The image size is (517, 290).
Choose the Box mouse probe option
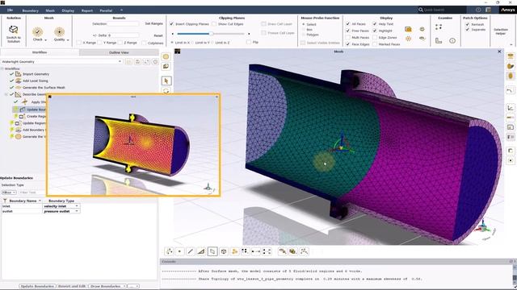[x=304, y=30]
